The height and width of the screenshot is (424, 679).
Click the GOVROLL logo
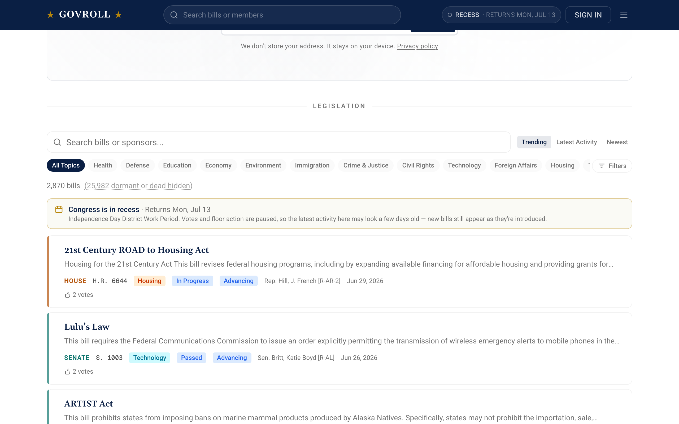84,15
